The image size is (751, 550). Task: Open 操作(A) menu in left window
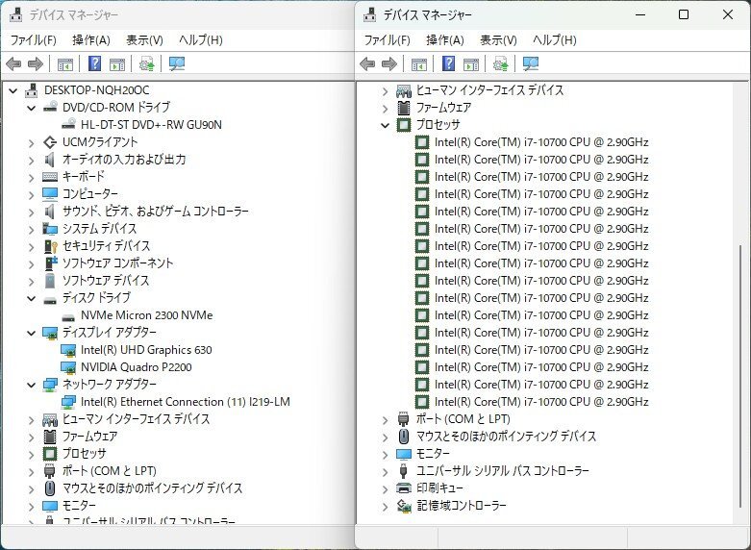91,40
